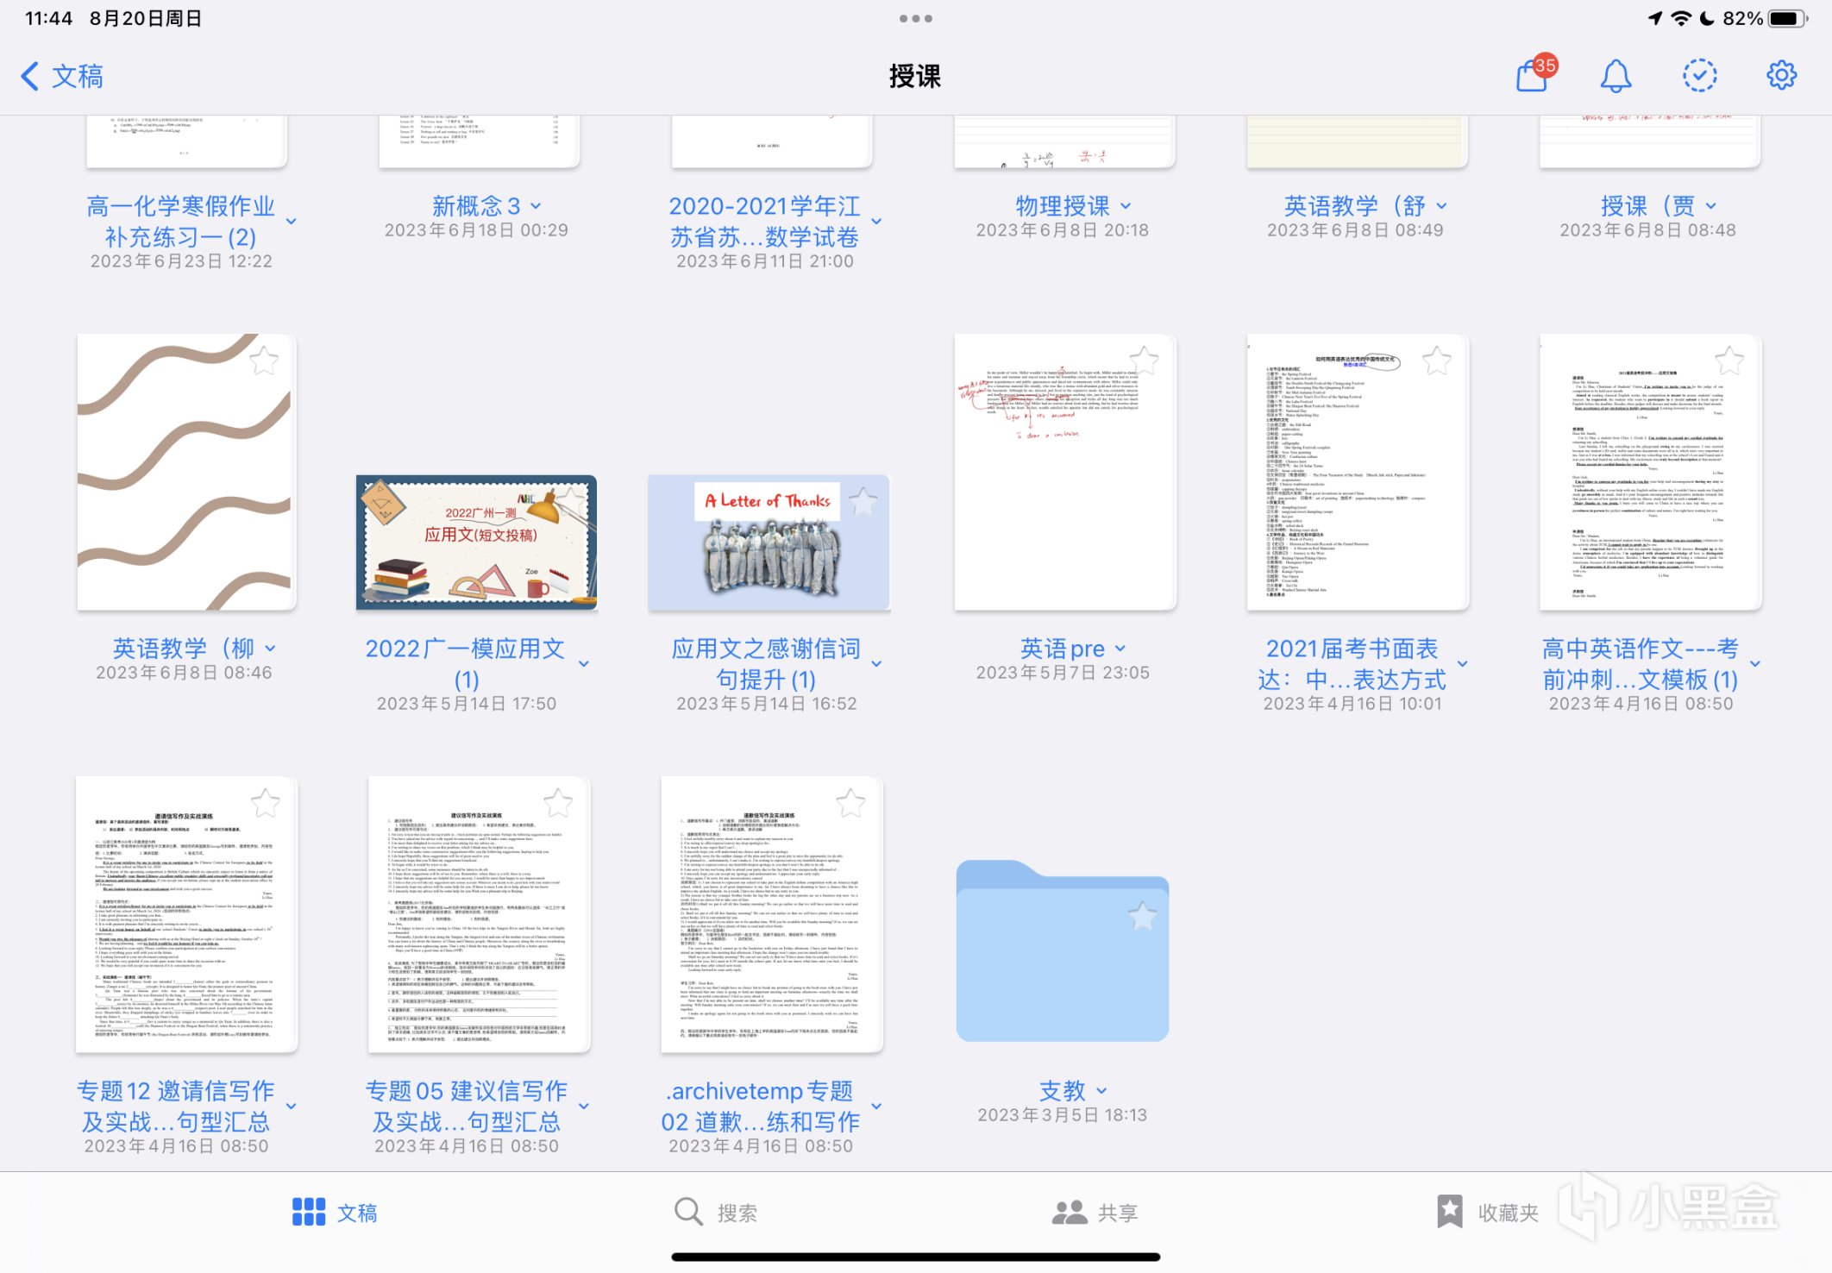The height and width of the screenshot is (1273, 1832).
Task: Expand options chevron for 授课（贾
Action: click(x=1711, y=206)
